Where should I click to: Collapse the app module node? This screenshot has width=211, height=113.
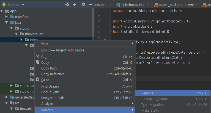tap(2, 11)
